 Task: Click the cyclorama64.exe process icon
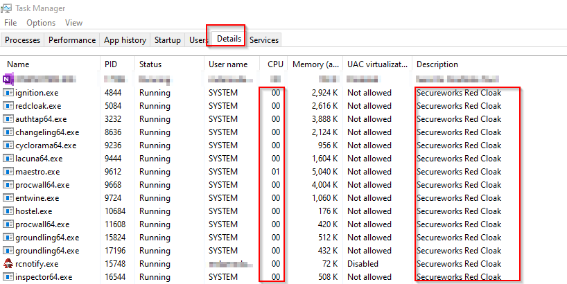coord(8,145)
